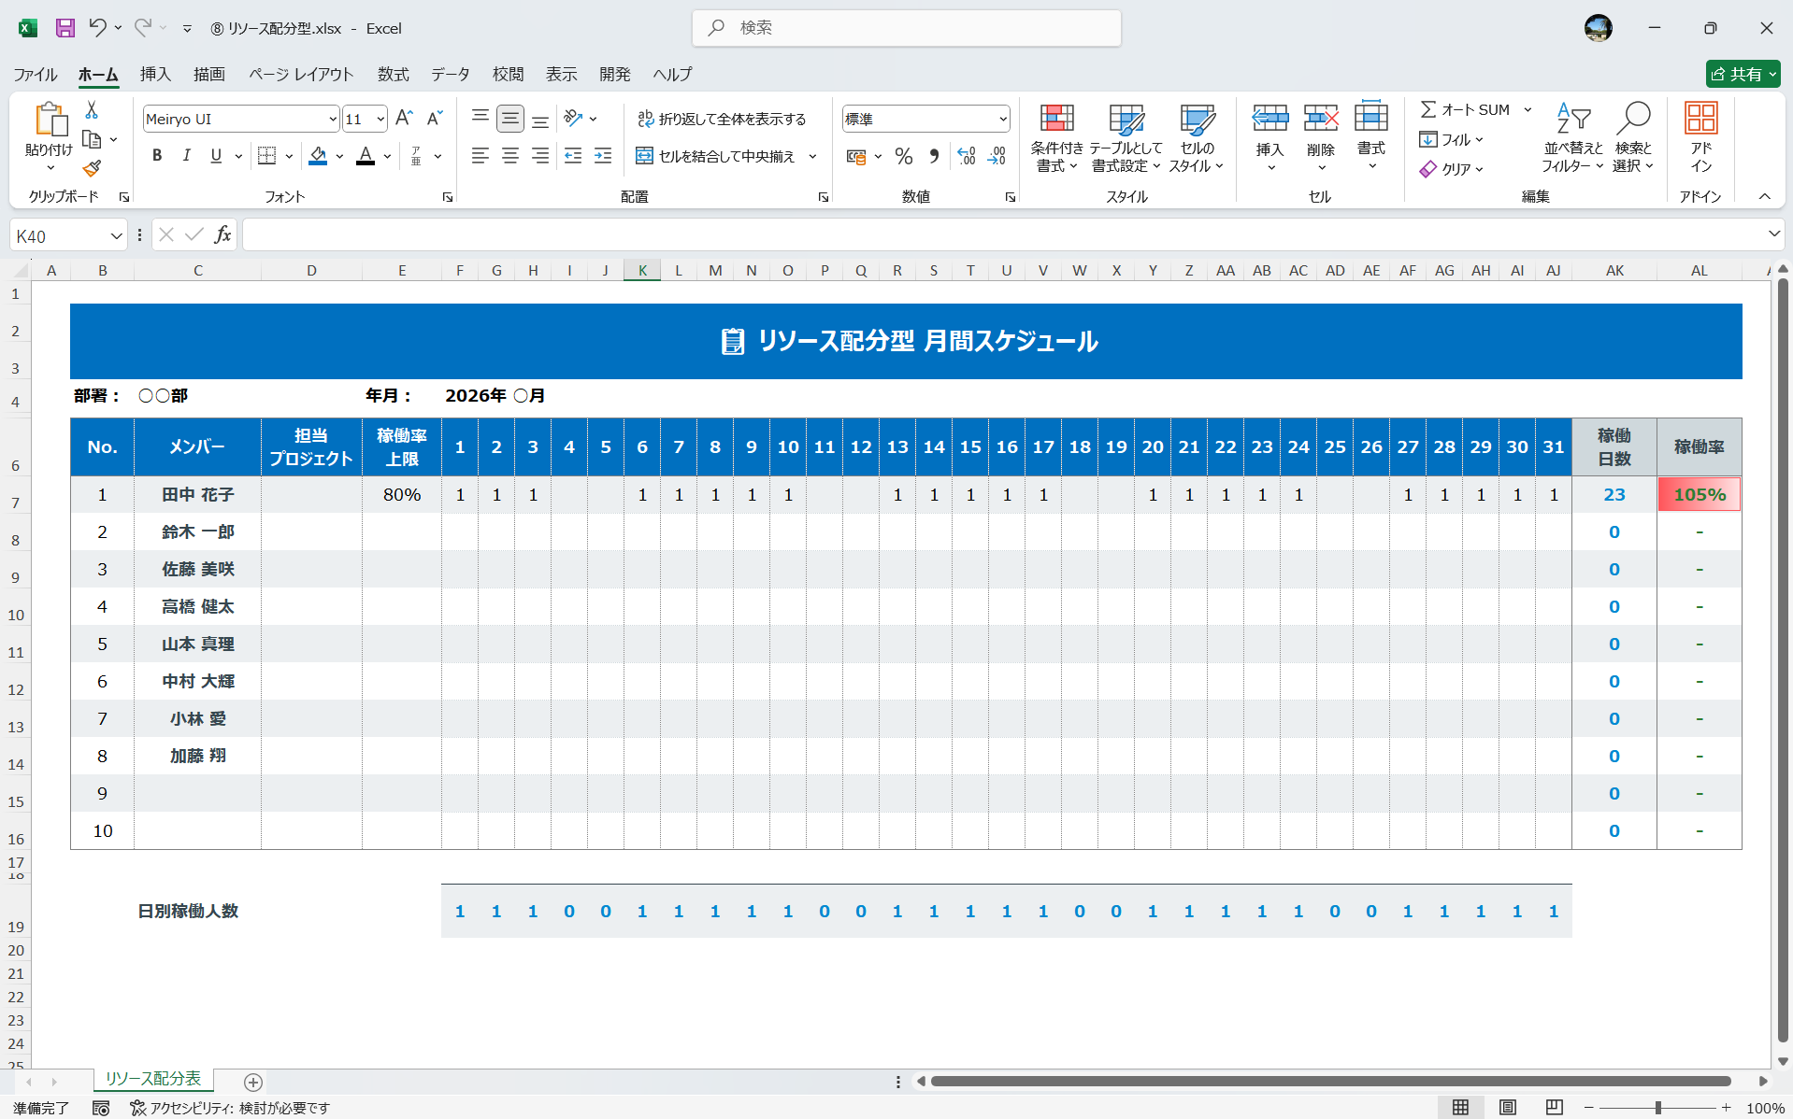Click the format painter icon
The height and width of the screenshot is (1119, 1793).
pos(91,168)
